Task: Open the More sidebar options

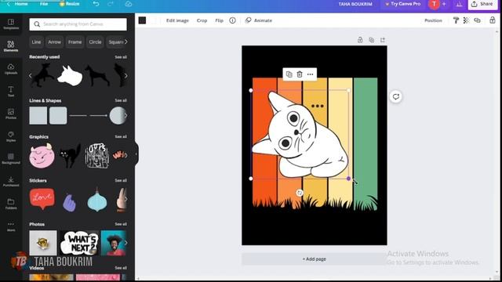Action: (11, 226)
